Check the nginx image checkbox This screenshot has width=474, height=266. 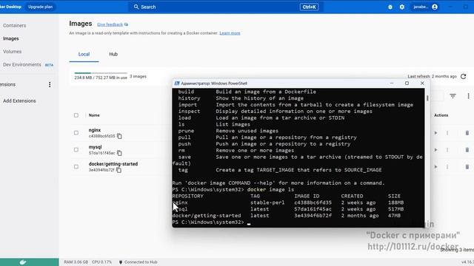(76, 133)
